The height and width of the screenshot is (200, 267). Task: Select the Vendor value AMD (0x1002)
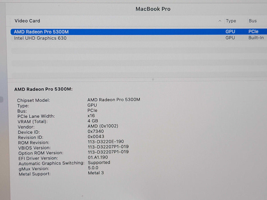coord(103,126)
